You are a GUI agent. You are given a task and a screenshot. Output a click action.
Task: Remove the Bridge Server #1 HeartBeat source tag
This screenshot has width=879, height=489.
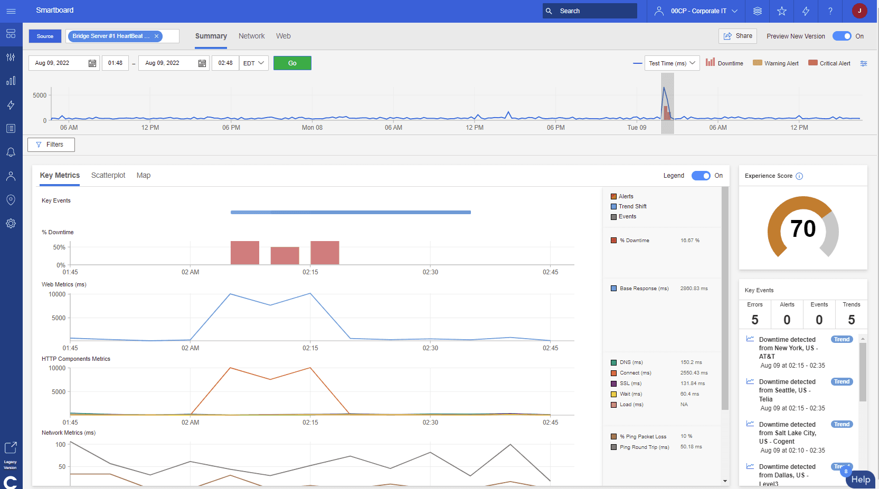pyautogui.click(x=156, y=36)
